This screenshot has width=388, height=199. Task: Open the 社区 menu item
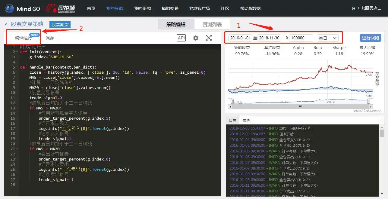click(225, 8)
